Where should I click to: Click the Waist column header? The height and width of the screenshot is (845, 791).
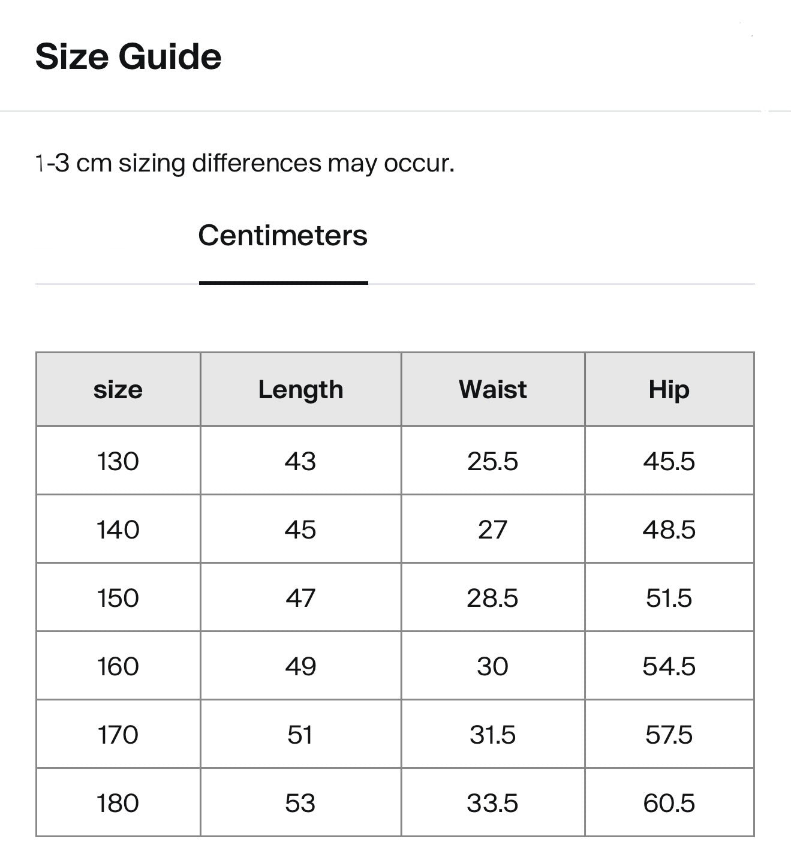(x=492, y=390)
